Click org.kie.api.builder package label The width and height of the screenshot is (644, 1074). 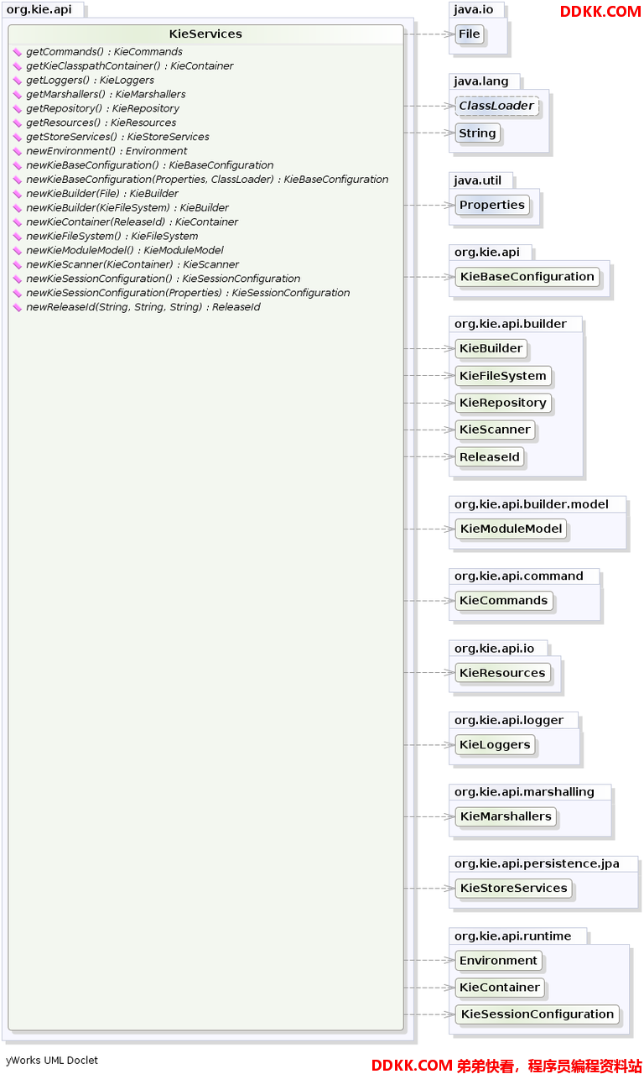pyautogui.click(x=511, y=324)
